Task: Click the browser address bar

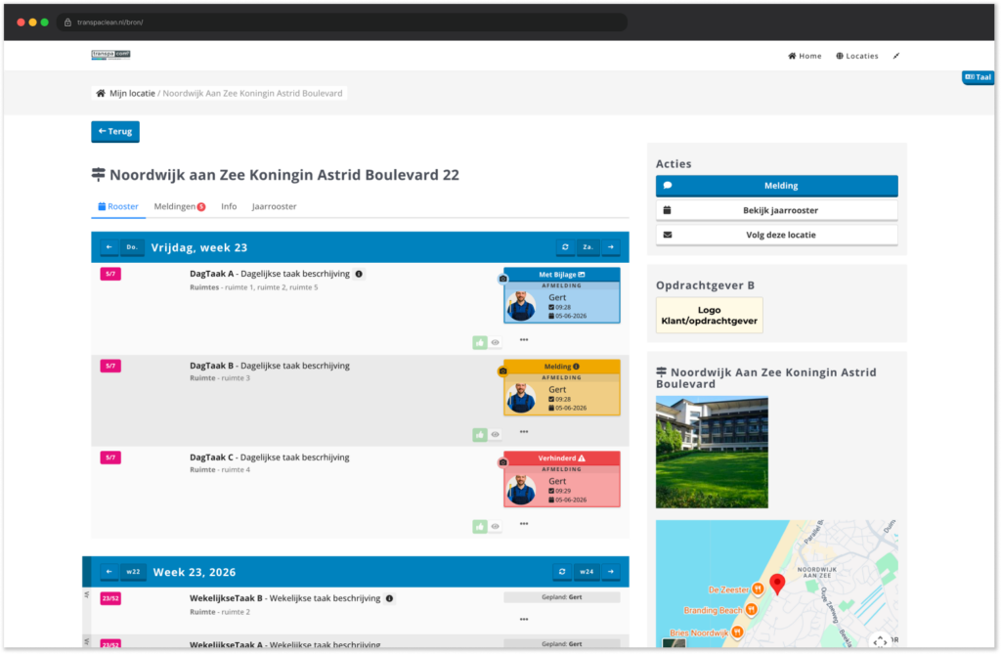Action: [342, 22]
